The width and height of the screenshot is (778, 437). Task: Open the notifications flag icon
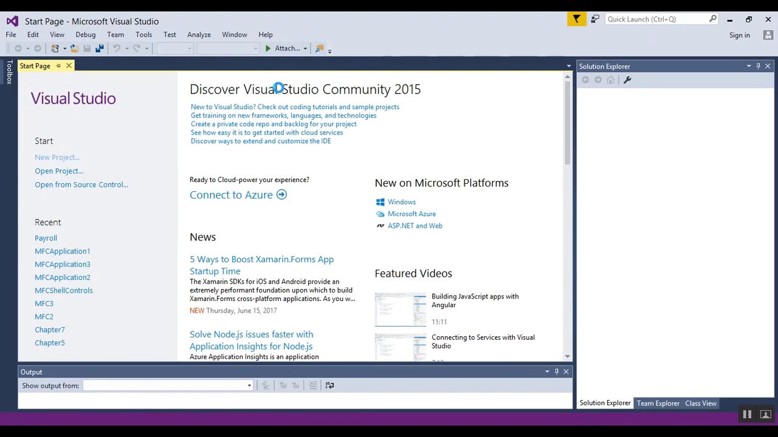576,19
